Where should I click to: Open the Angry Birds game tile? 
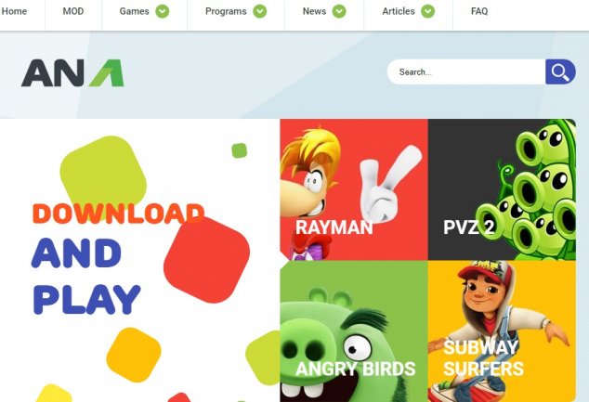click(x=354, y=331)
